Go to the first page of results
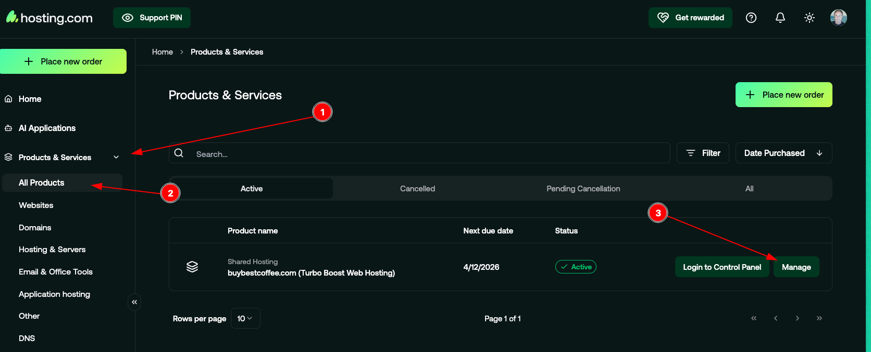 coord(753,318)
